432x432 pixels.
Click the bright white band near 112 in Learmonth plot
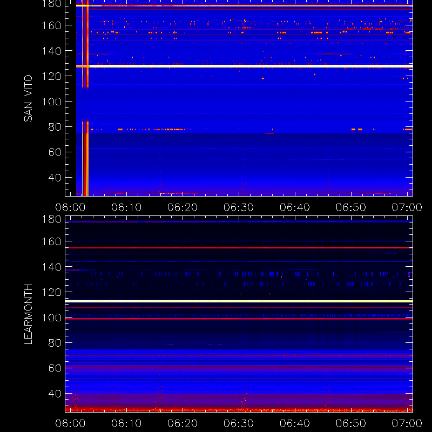click(239, 301)
